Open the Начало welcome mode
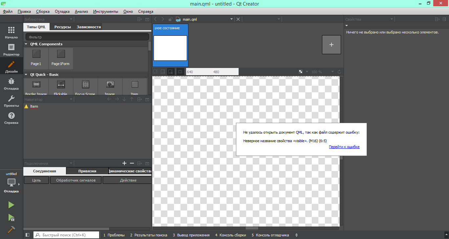Viewport: 449px width, 239px height. click(x=11, y=32)
